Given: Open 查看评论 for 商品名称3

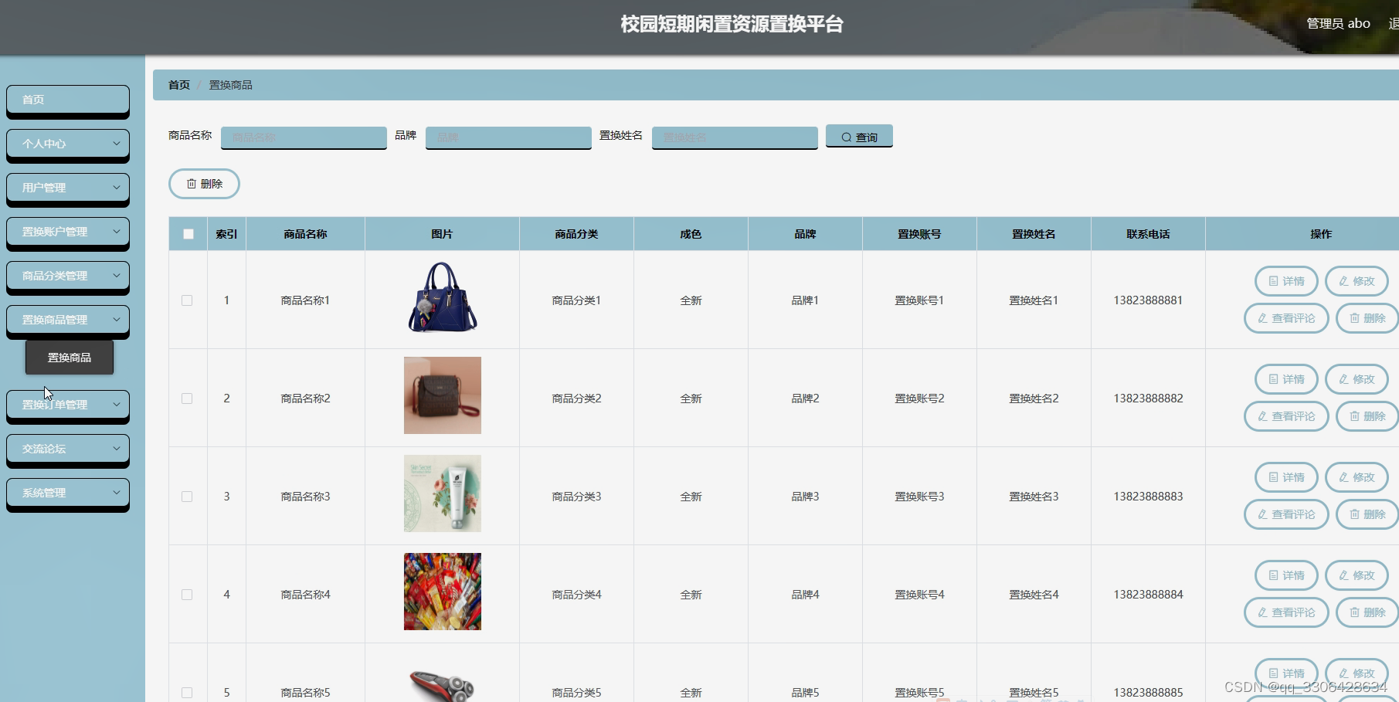Looking at the screenshot, I should pyautogui.click(x=1285, y=514).
